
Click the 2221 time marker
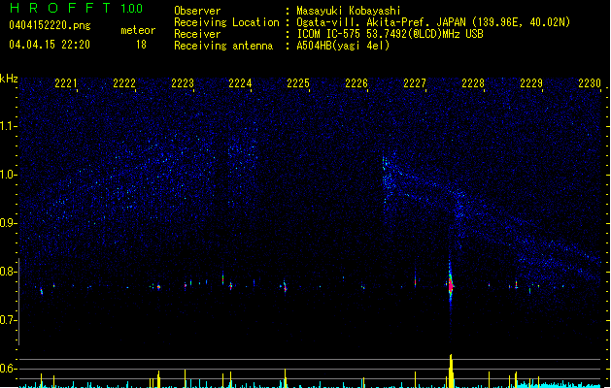point(66,83)
